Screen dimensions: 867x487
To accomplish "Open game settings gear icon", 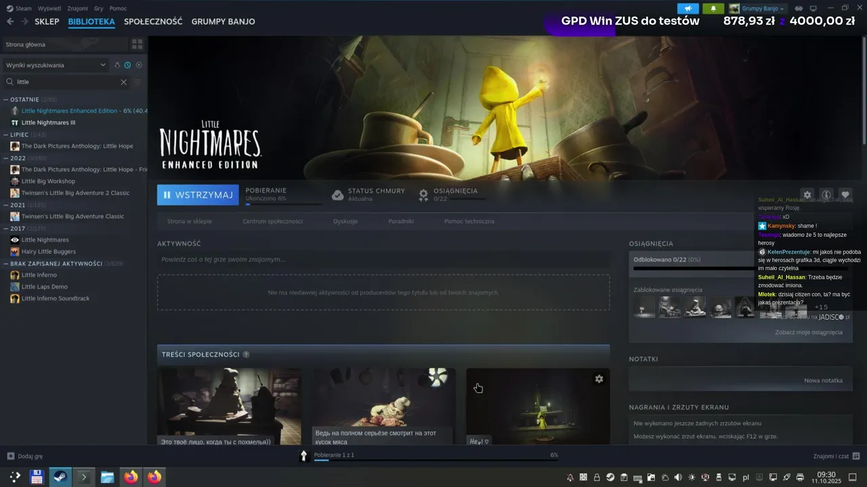I will [807, 194].
